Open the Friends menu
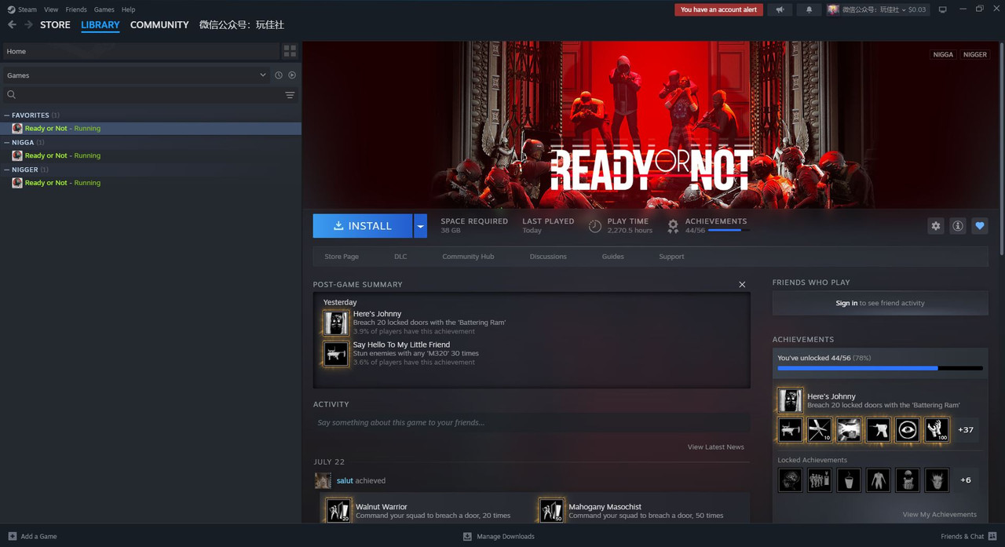 [76, 9]
